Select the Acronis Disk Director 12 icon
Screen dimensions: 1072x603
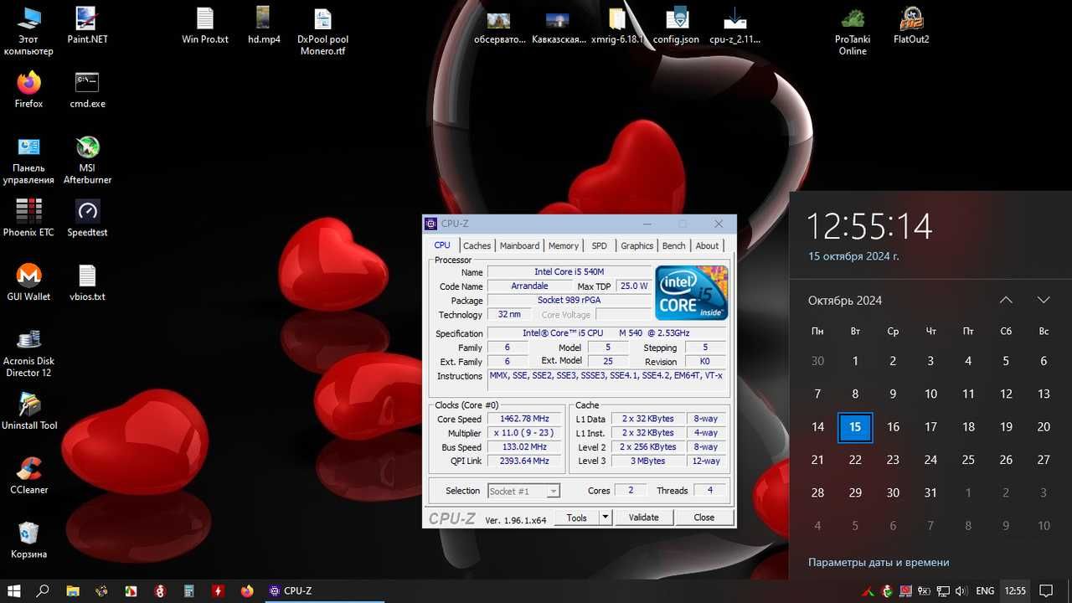(28, 353)
